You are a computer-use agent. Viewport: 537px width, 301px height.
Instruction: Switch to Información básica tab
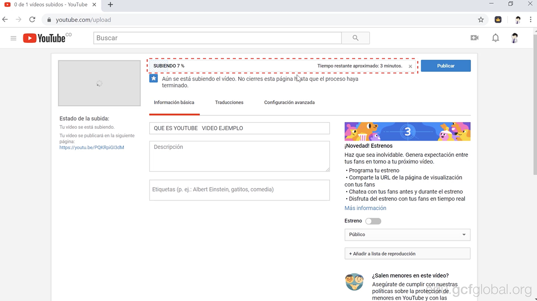(x=174, y=103)
